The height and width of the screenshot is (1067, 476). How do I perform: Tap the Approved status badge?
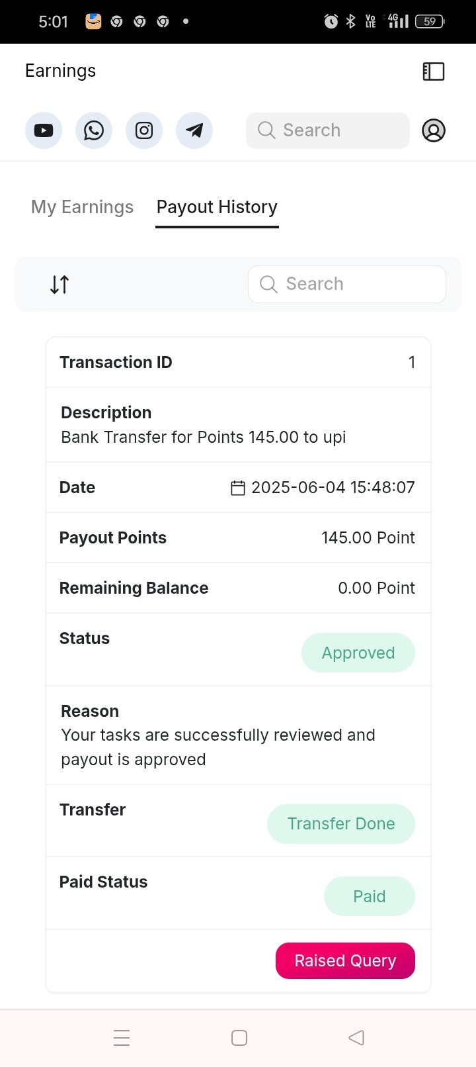358,653
